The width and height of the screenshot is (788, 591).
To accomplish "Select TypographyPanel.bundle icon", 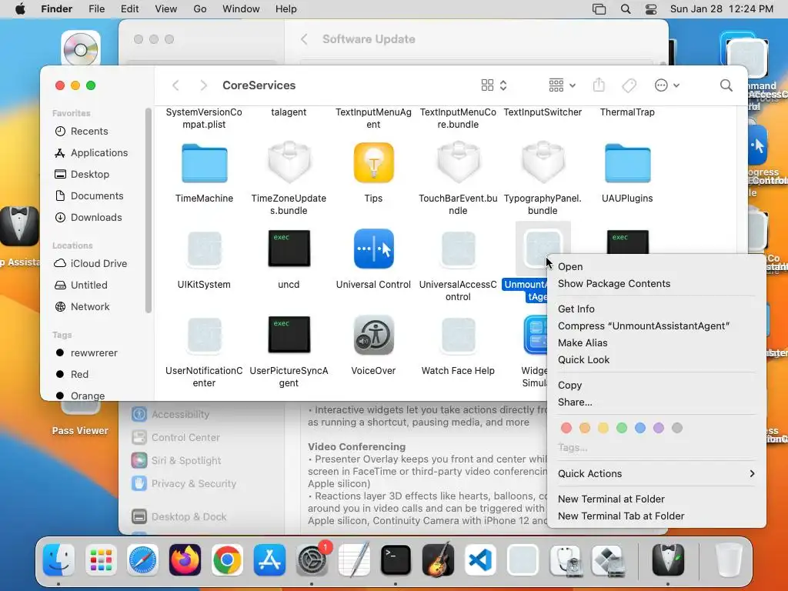I will click(x=543, y=163).
